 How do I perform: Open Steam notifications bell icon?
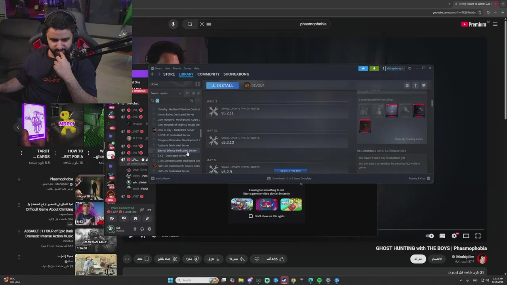tap(374, 68)
